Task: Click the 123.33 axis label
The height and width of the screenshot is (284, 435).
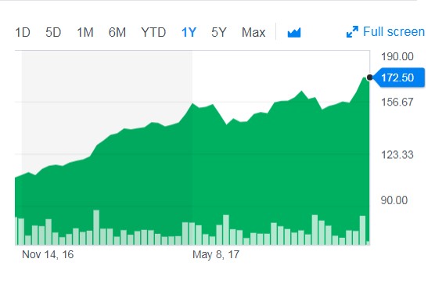Action: 397,154
